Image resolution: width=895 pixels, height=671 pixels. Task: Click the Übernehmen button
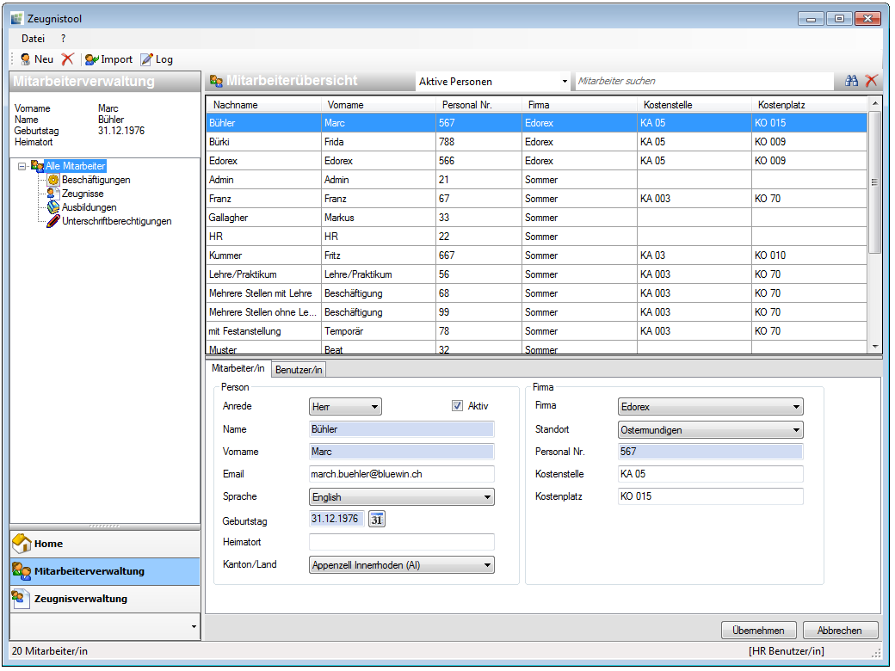(x=758, y=631)
